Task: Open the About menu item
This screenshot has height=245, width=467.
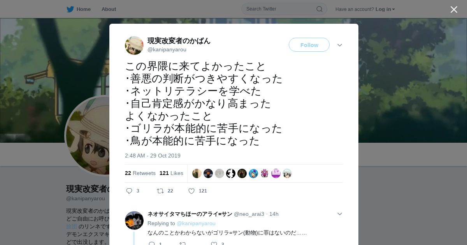Action: 109,9
